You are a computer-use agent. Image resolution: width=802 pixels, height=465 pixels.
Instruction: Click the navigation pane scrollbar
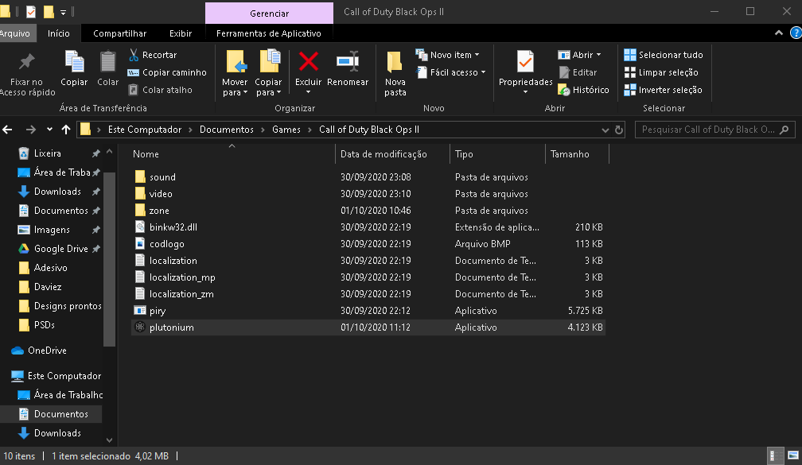click(109, 258)
